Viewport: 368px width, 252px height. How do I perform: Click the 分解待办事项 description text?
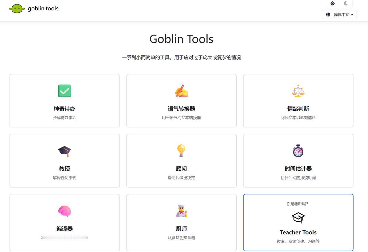64,118
